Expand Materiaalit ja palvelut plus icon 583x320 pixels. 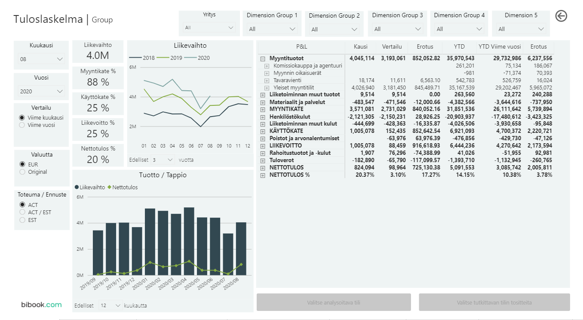(x=262, y=102)
